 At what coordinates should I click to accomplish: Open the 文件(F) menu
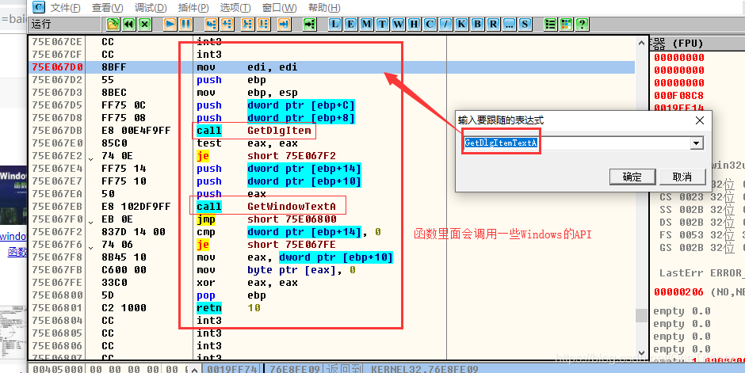pyautogui.click(x=65, y=8)
